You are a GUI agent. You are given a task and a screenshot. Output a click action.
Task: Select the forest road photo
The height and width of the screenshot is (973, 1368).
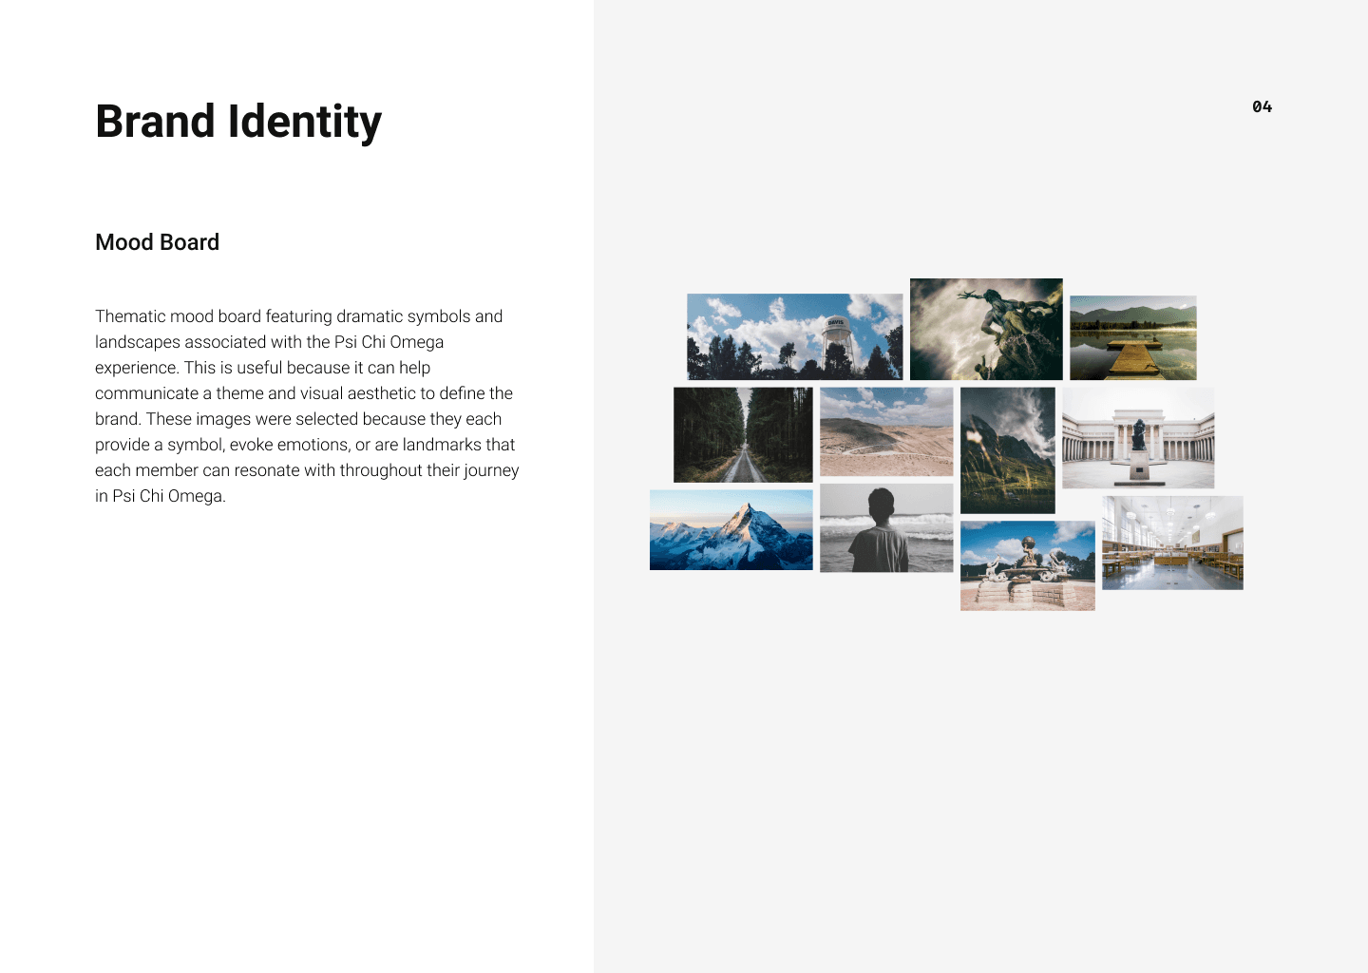(743, 434)
